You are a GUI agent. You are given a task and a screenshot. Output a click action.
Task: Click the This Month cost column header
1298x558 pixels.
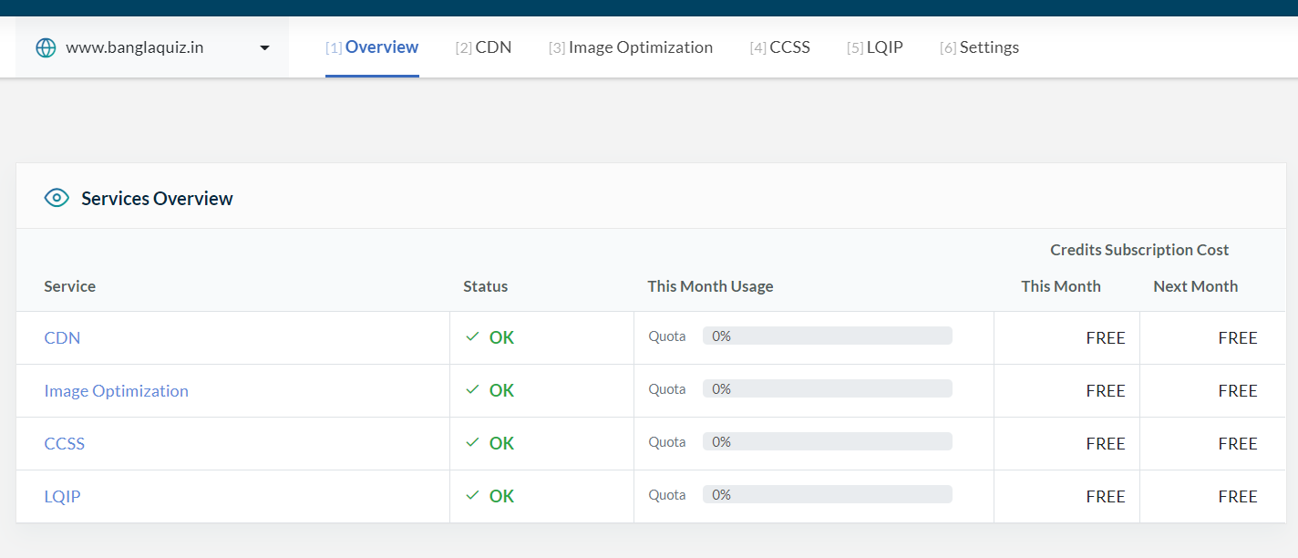(1061, 286)
